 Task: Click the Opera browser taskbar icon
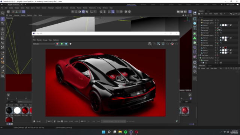coord(136,132)
